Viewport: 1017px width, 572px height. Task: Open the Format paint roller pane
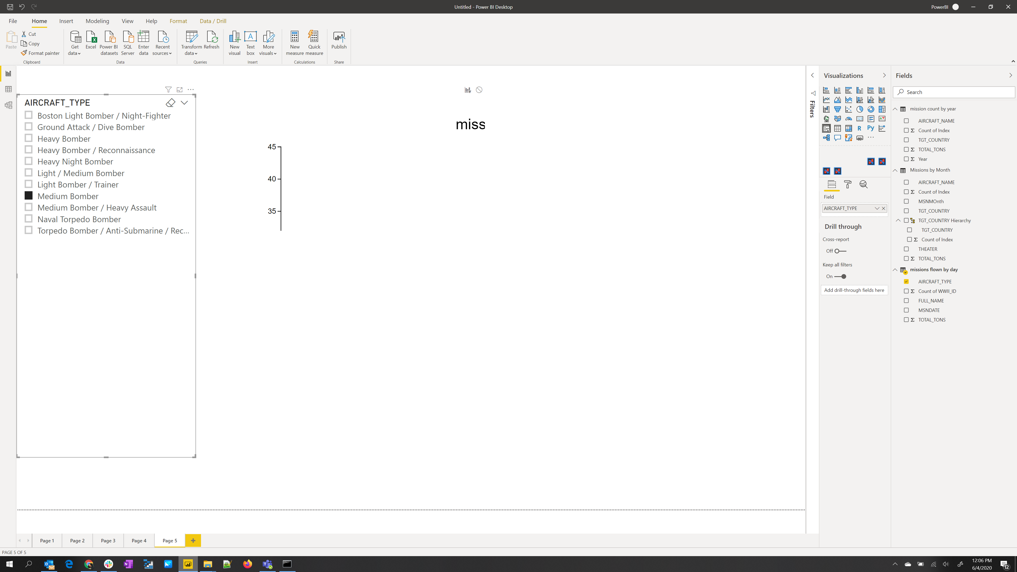point(847,184)
